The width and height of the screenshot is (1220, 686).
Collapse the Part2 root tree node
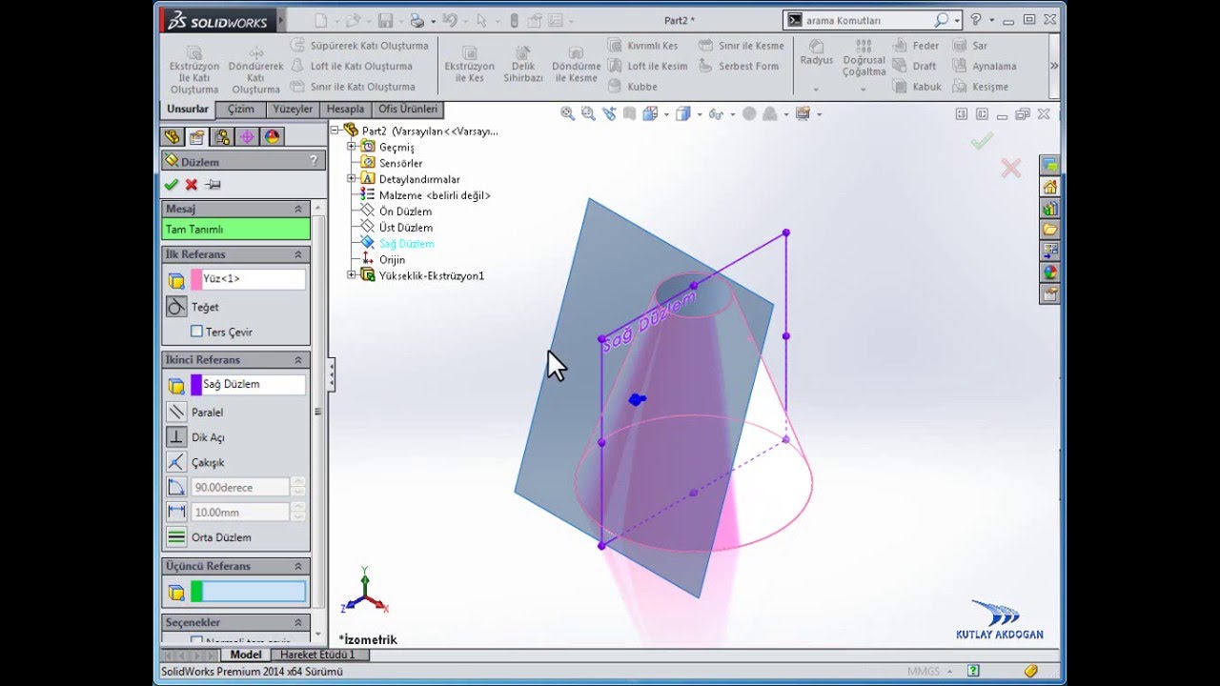coord(335,130)
